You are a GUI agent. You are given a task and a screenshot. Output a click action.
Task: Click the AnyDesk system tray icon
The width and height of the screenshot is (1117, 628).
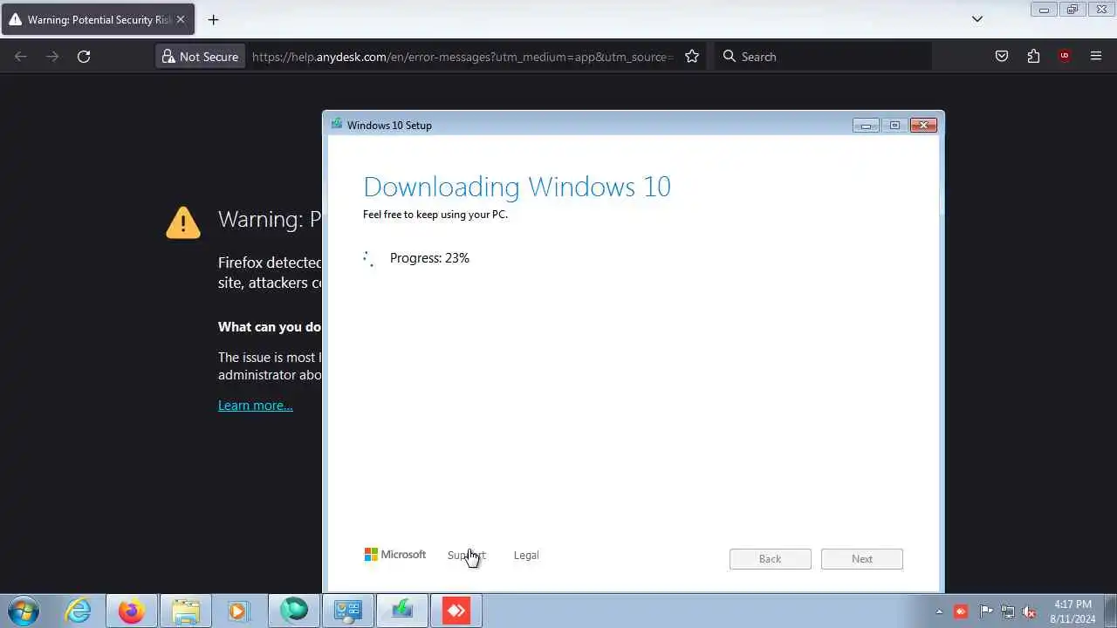[962, 611]
